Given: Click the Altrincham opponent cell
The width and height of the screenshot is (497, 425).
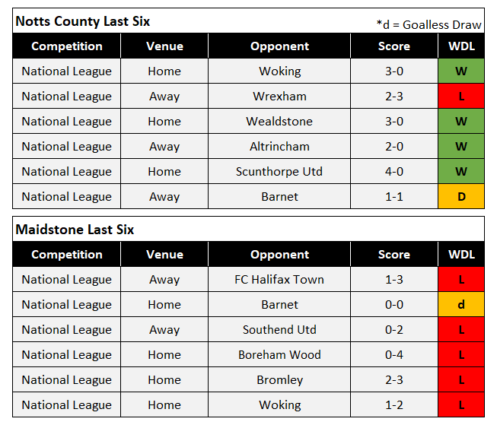Looking at the screenshot, I should pyautogui.click(x=279, y=147).
